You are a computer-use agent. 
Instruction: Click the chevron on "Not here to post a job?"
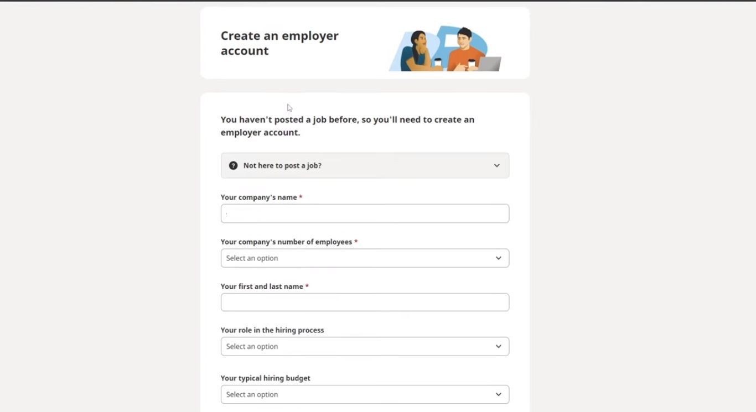(496, 165)
